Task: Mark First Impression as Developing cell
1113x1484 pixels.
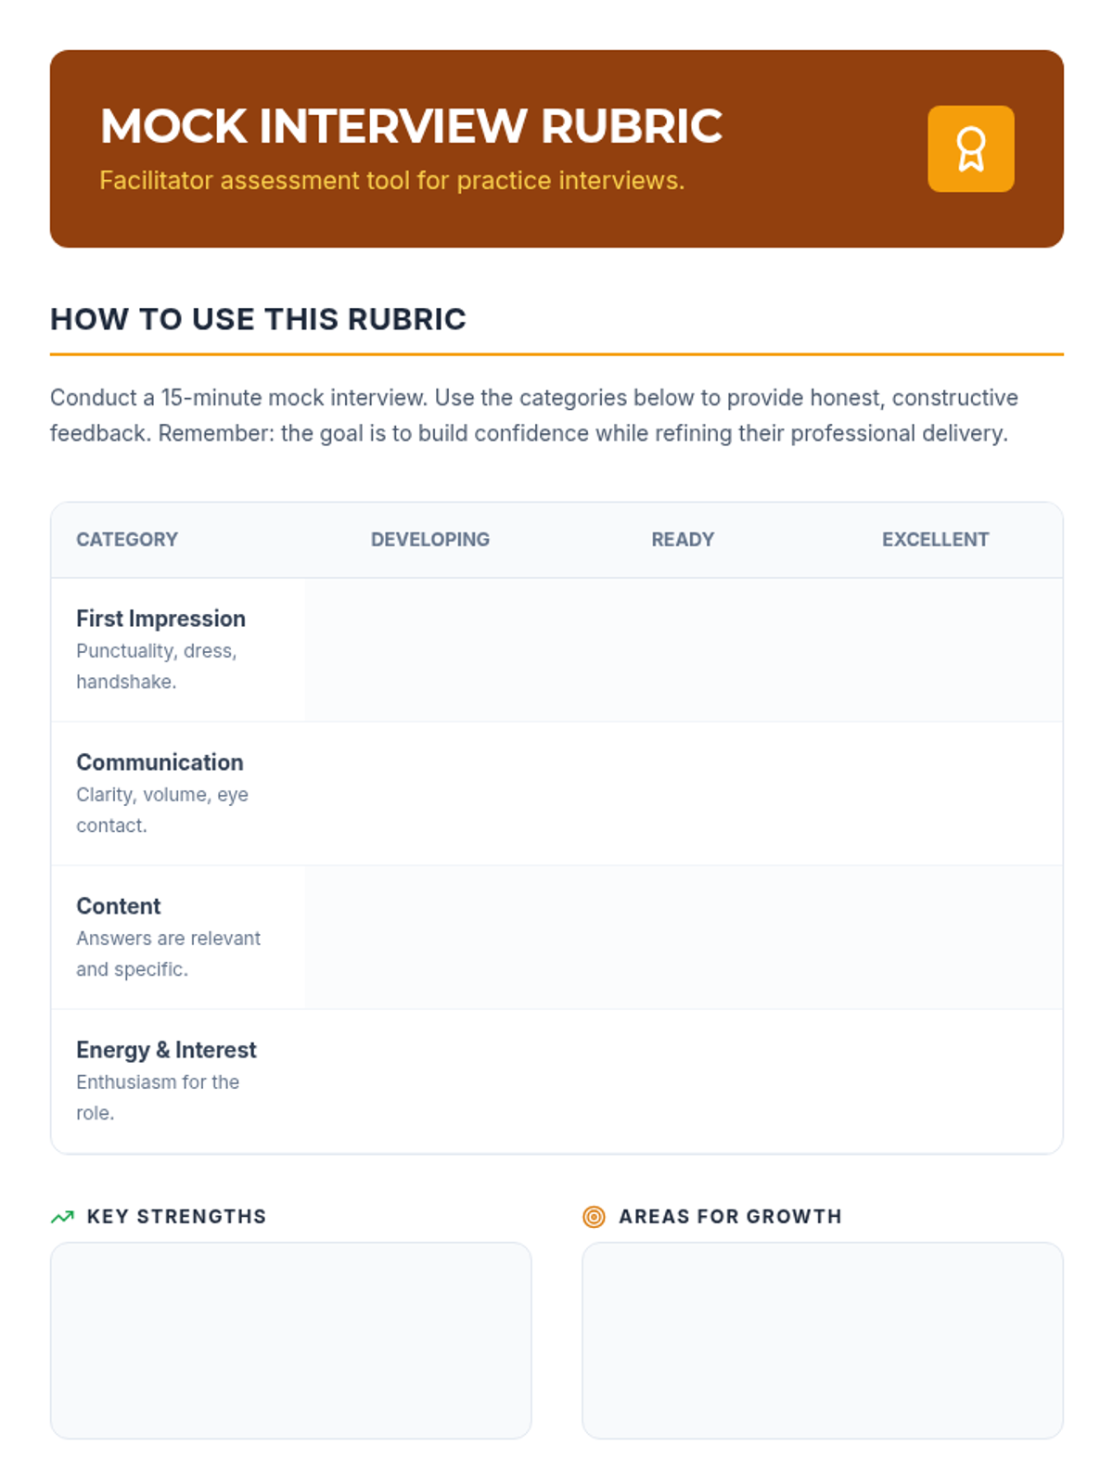Action: tap(429, 650)
